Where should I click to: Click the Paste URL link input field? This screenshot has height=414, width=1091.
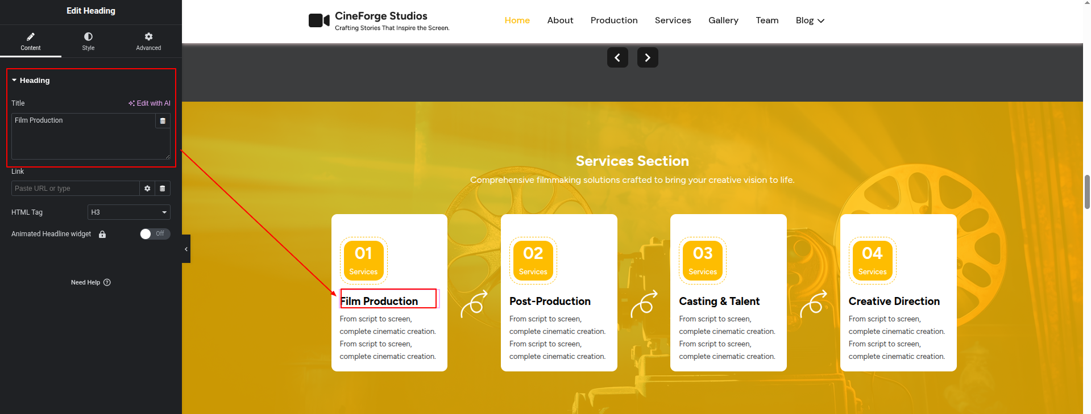(x=75, y=189)
